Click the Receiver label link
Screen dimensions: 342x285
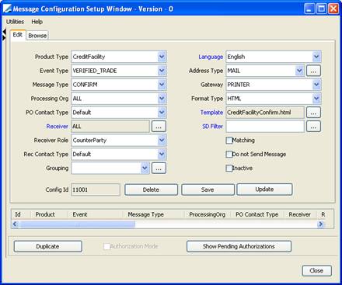(57, 127)
